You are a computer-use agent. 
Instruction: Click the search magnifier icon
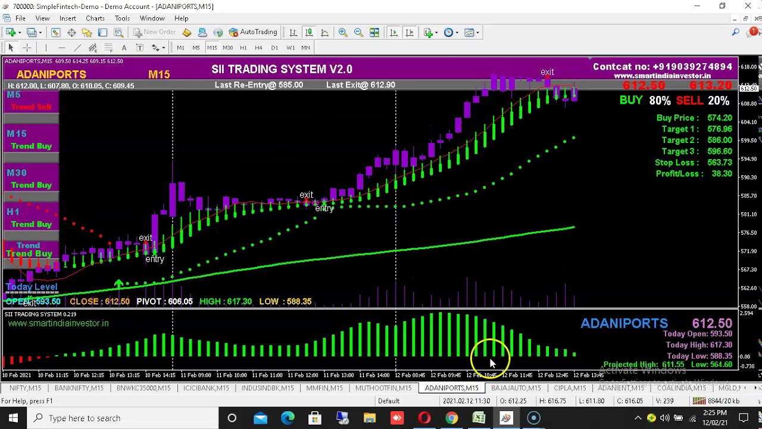click(x=736, y=32)
